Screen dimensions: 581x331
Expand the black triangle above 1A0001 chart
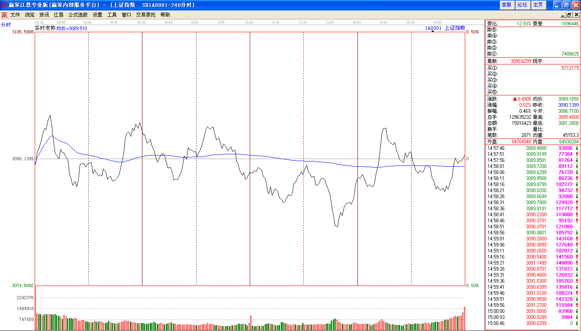(x=433, y=31)
